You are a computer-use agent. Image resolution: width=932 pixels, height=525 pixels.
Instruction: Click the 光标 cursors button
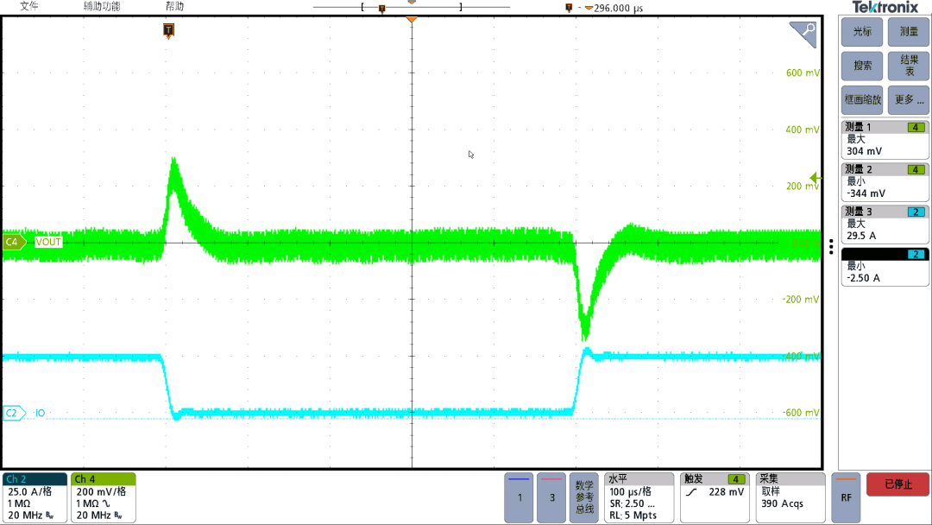click(862, 31)
